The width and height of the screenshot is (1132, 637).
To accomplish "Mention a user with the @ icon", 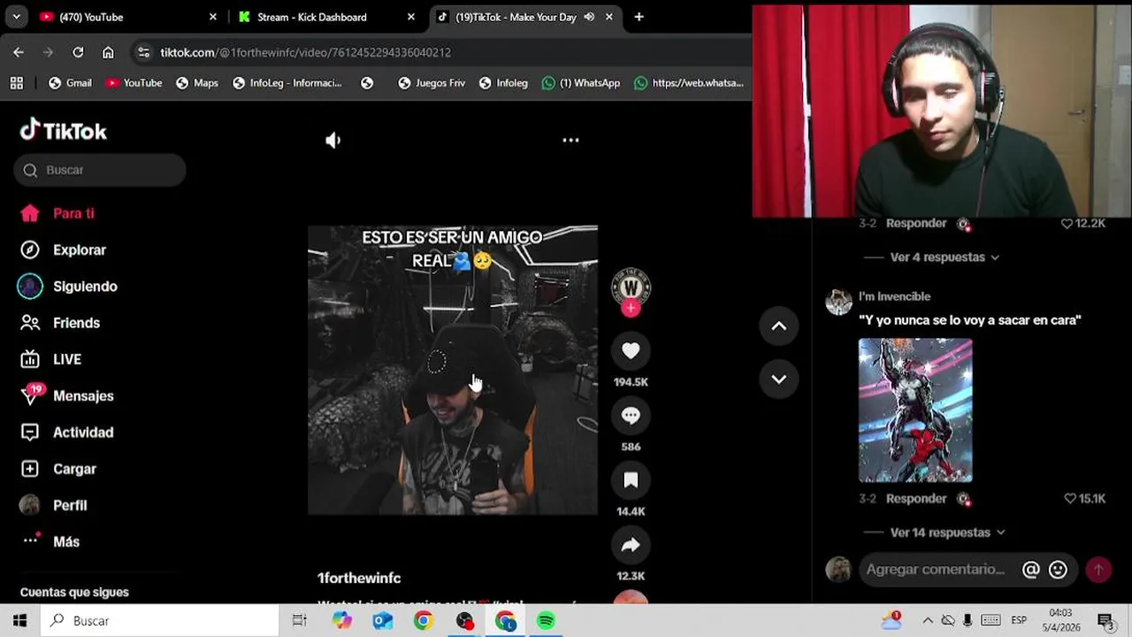I will (1031, 570).
